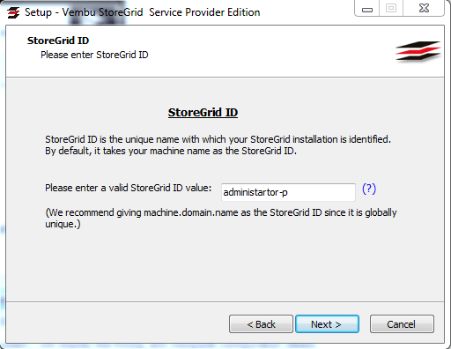Click the underlined StoreGrid ID heading
This screenshot has height=349, width=451.
pos(203,113)
